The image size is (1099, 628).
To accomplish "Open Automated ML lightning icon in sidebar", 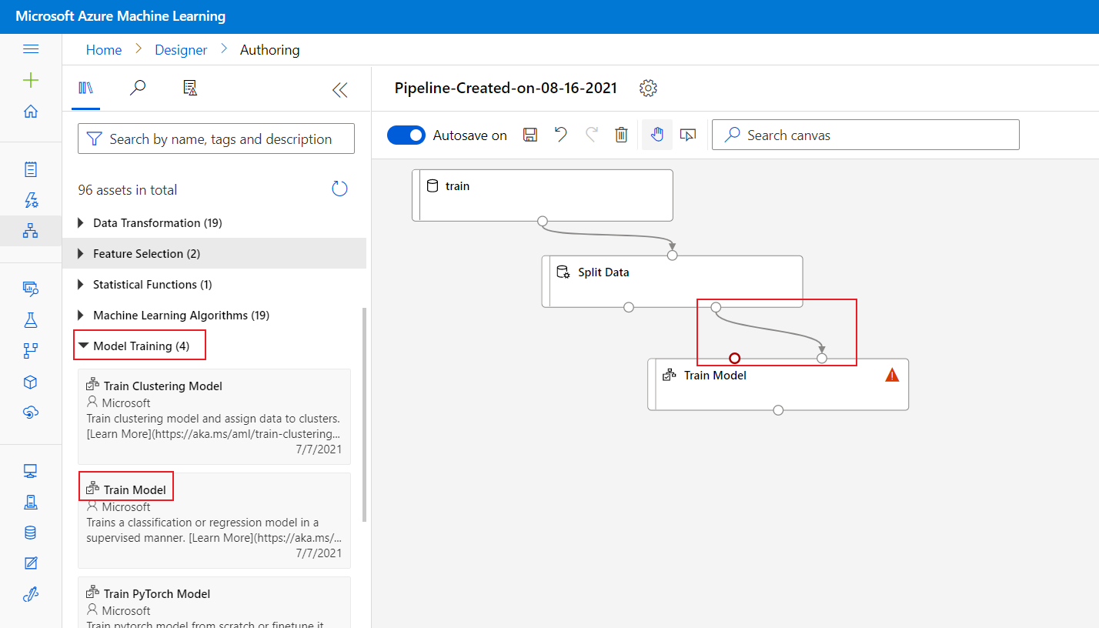I will (31, 200).
